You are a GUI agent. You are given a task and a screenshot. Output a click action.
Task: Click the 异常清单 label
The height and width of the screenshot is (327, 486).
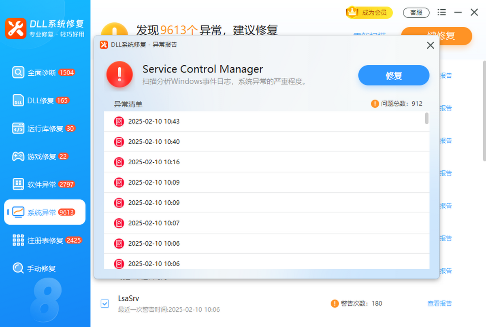(128, 104)
